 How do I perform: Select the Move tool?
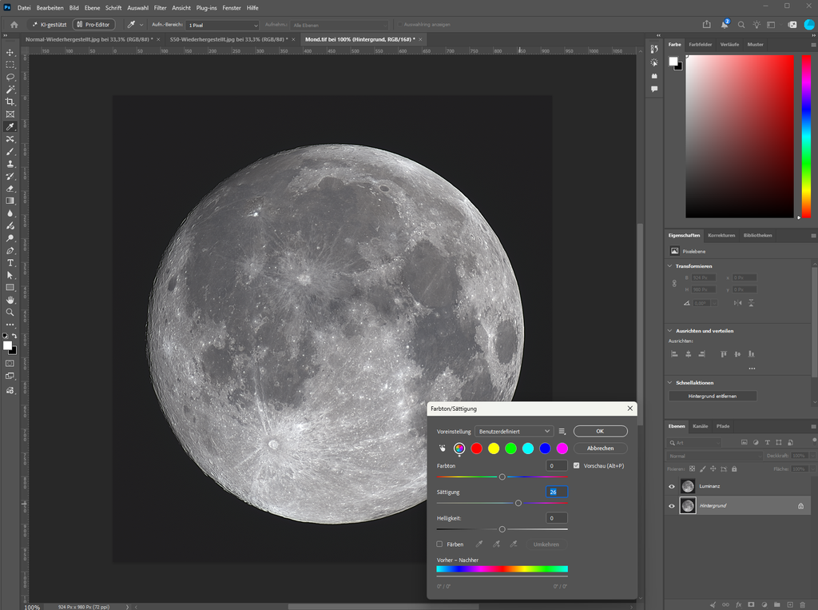(10, 53)
